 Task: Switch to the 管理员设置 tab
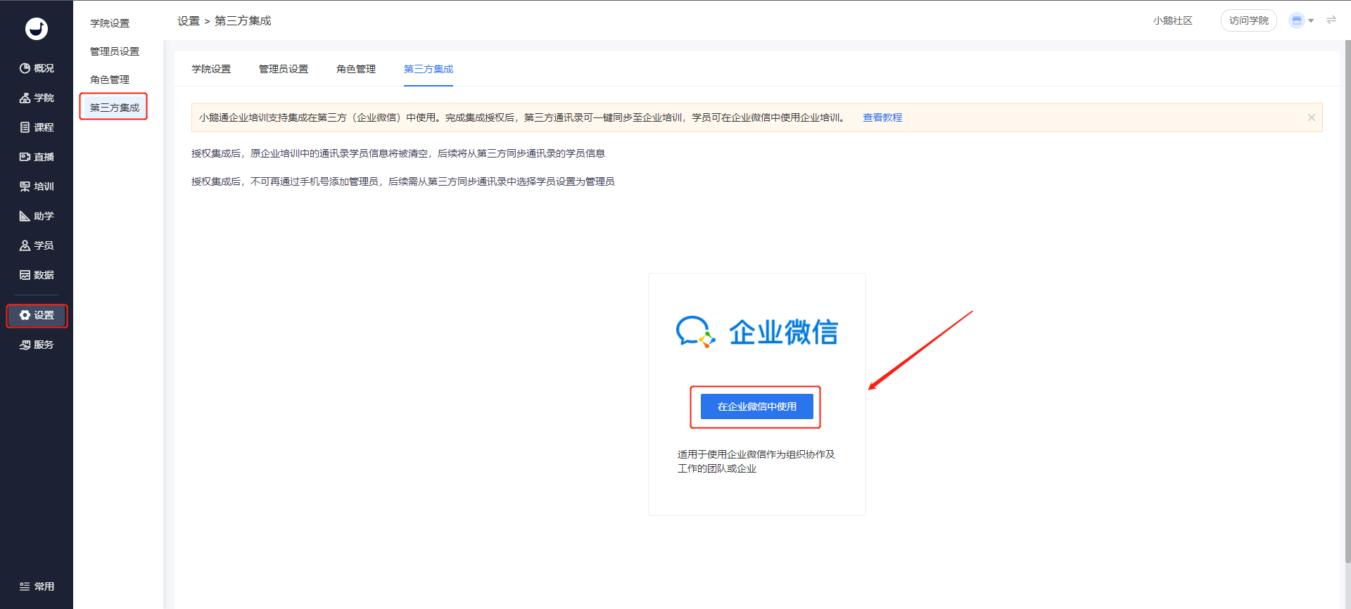(284, 69)
